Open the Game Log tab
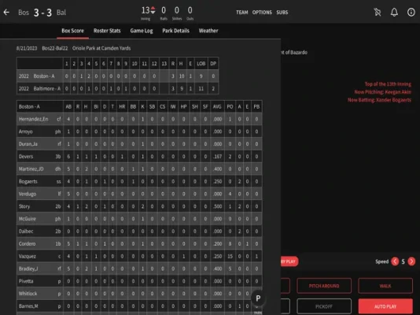 [x=142, y=31]
